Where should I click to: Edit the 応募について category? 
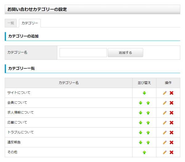[x=165, y=123]
